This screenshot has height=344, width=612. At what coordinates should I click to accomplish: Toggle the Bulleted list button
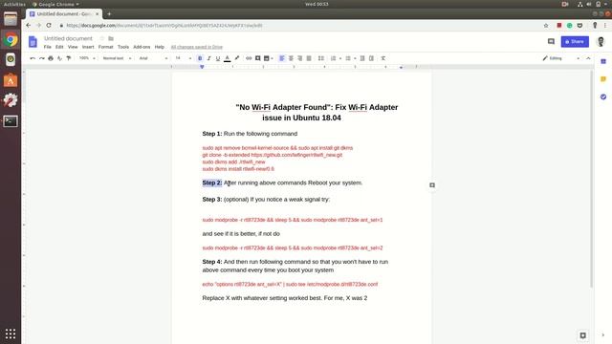click(348, 58)
